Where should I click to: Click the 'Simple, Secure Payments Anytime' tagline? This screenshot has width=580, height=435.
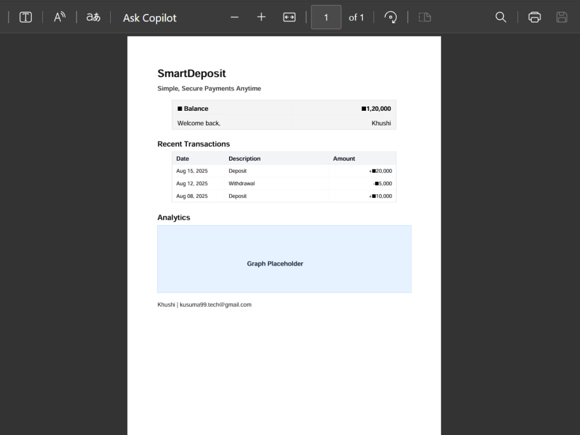click(209, 88)
